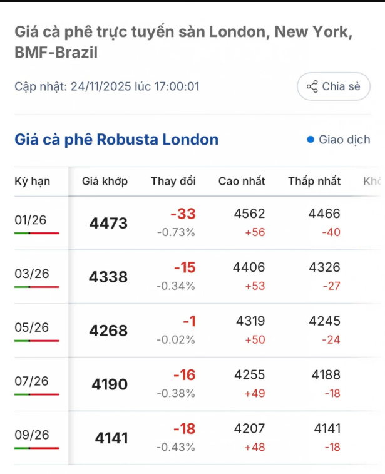Select the 09/26 contract term
385x474 pixels.
coord(31,435)
